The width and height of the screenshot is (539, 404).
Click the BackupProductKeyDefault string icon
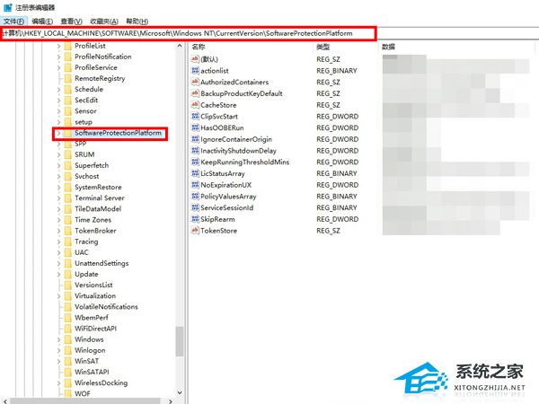point(195,93)
